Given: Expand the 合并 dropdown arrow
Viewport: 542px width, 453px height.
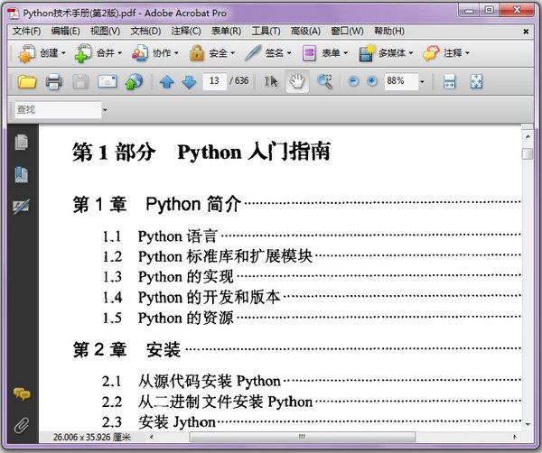Looking at the screenshot, I should 120,53.
